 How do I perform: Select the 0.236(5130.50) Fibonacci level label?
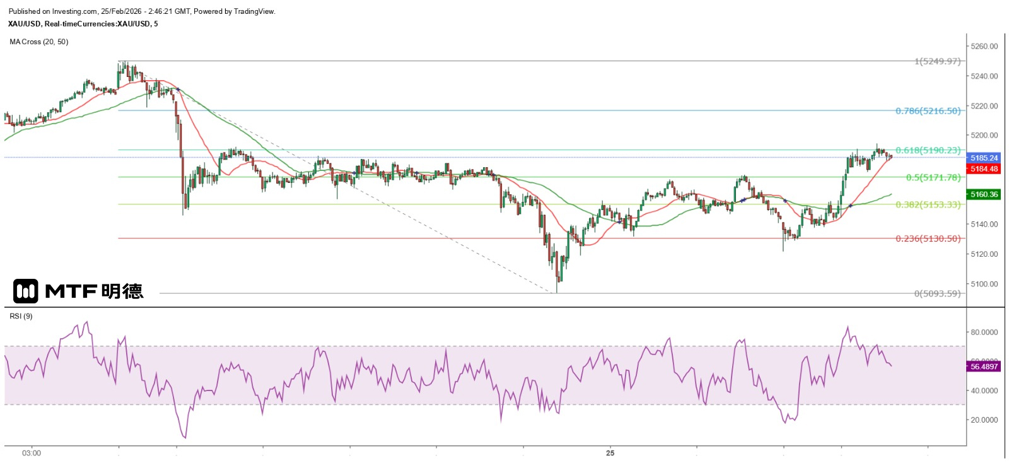928,238
